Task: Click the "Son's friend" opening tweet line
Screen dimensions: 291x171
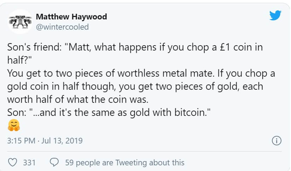Action: coord(134,47)
